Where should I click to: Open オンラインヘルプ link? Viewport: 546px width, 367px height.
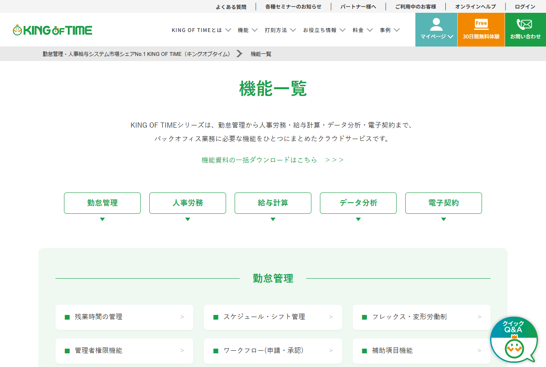click(x=476, y=7)
